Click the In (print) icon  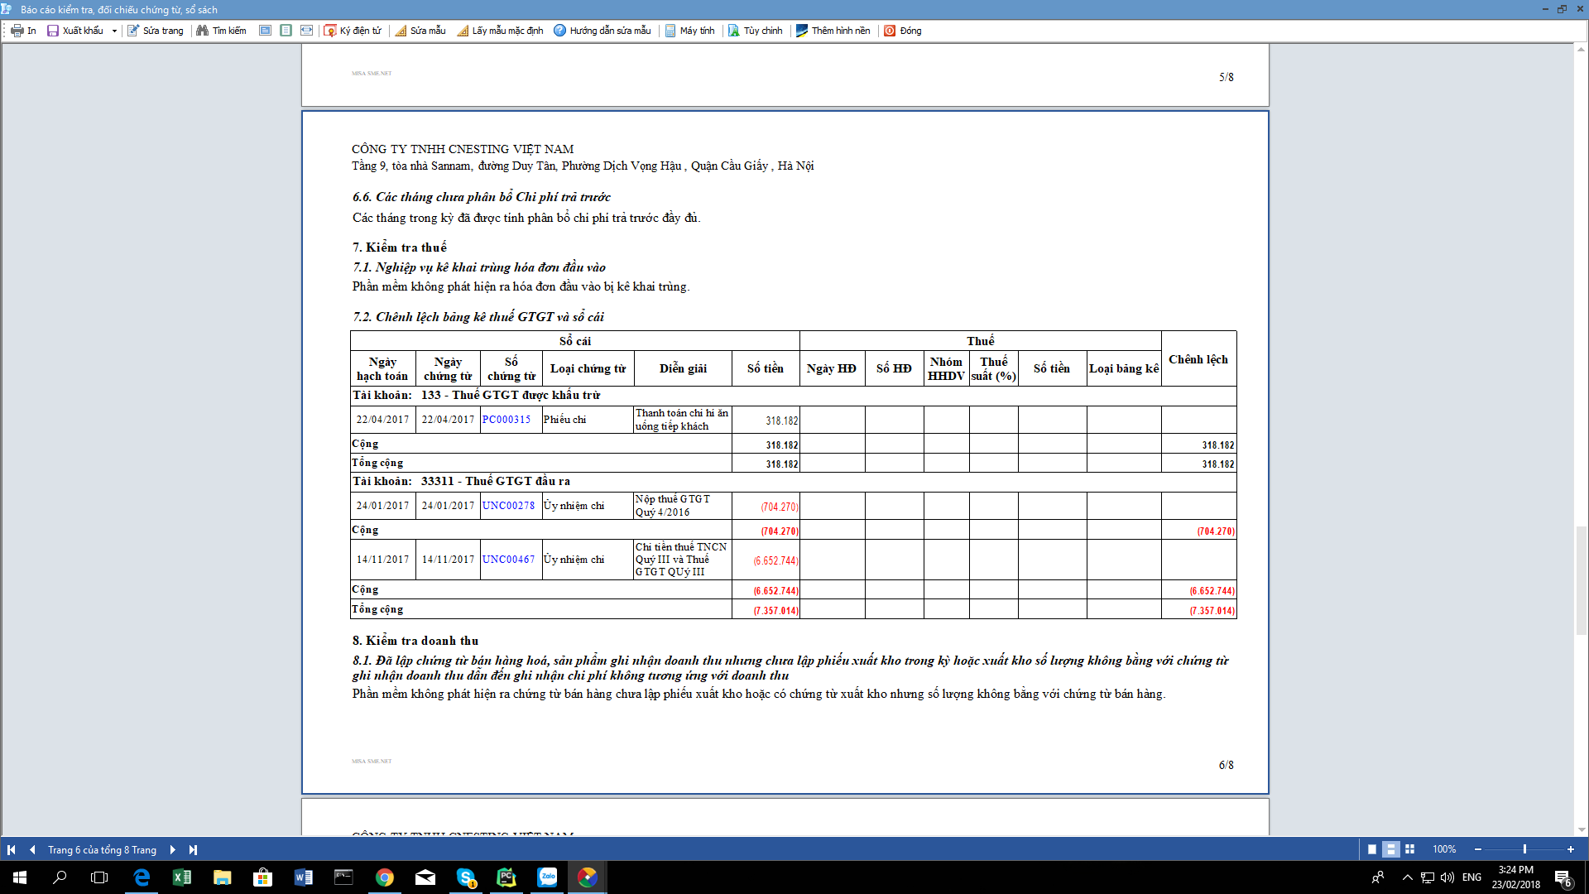click(x=17, y=31)
